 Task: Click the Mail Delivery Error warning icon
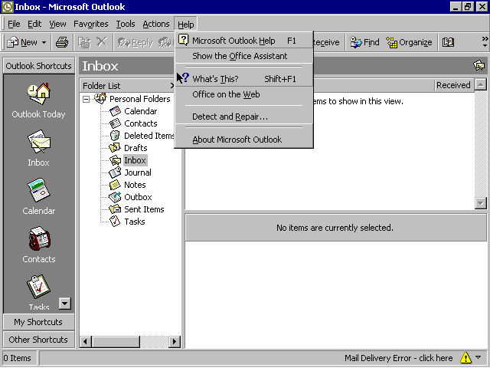pos(465,358)
